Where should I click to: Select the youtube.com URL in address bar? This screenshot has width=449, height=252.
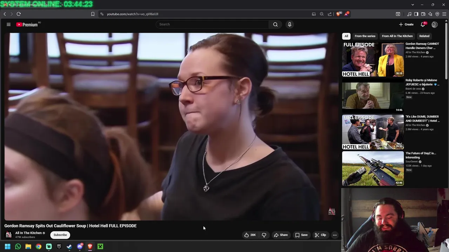[x=133, y=14]
